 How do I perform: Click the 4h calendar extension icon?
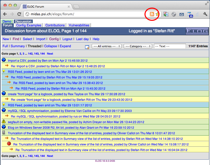[190, 15]
